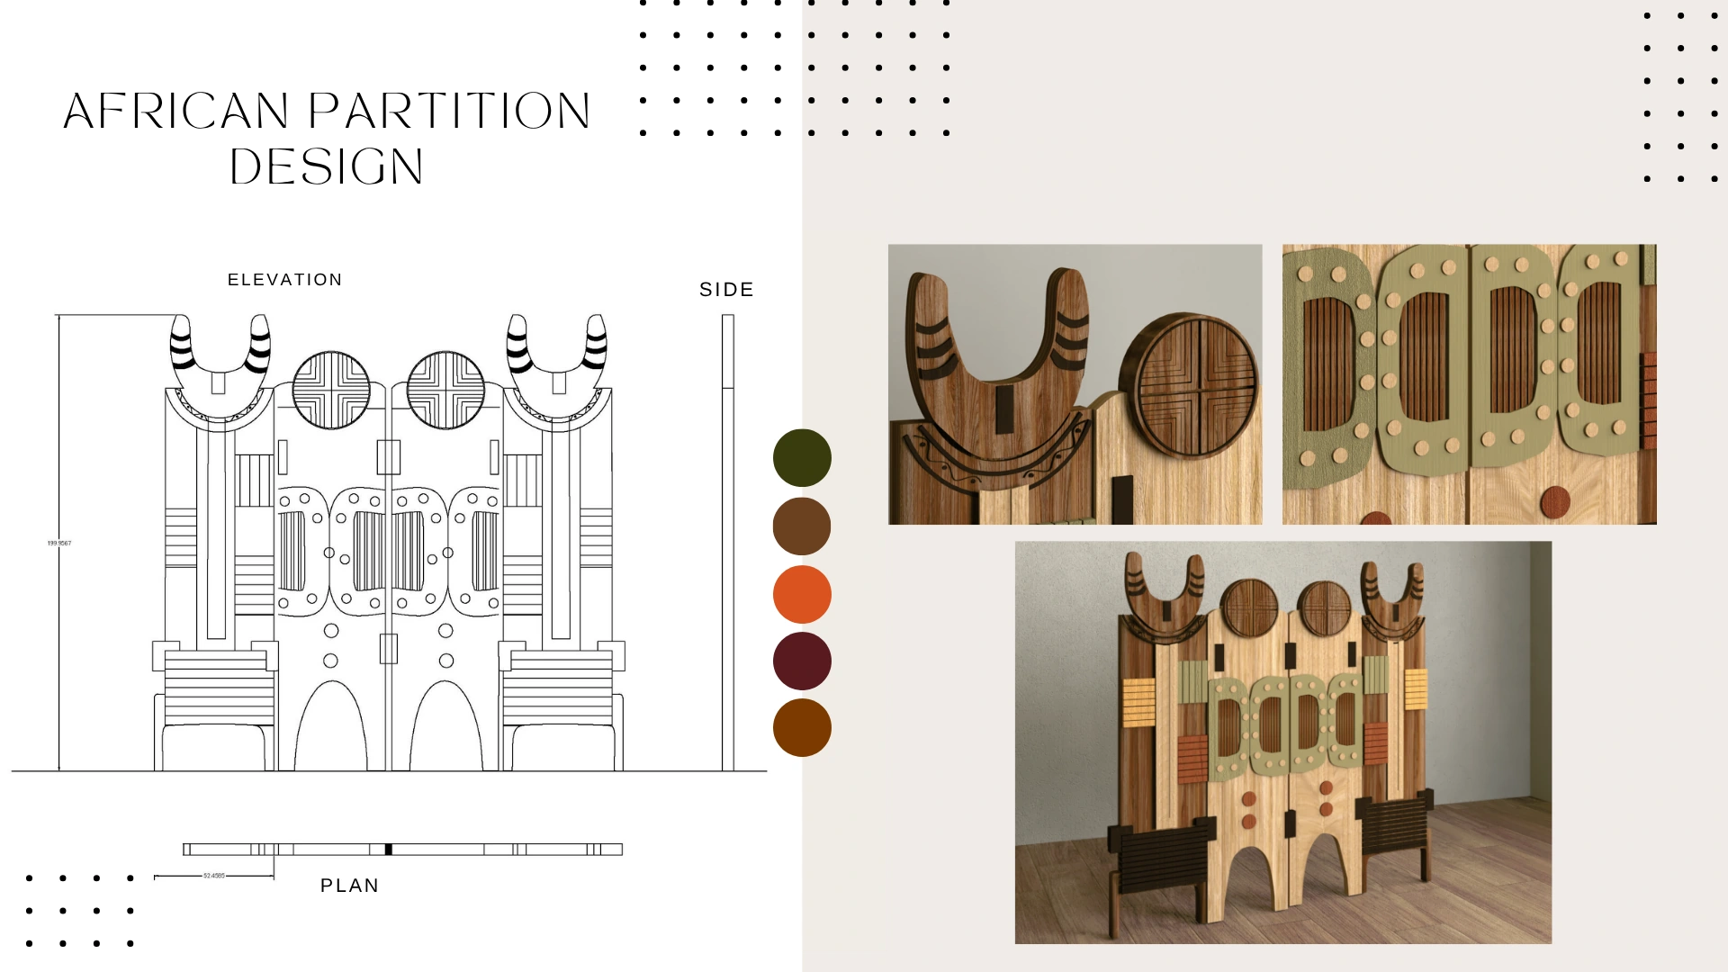Click the dark olive green color swatch
1728x972 pixels.
[802, 458]
